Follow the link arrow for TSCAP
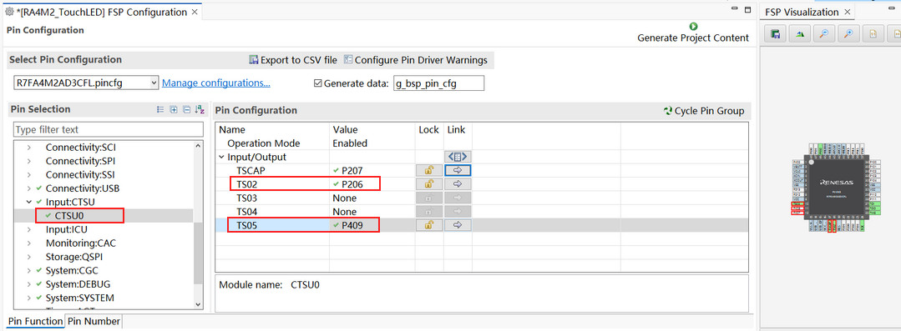 [x=458, y=170]
